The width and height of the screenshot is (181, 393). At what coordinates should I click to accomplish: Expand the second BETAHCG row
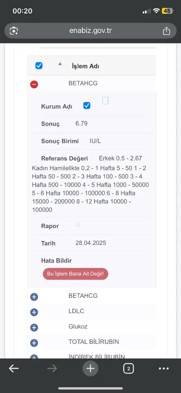click(x=34, y=297)
